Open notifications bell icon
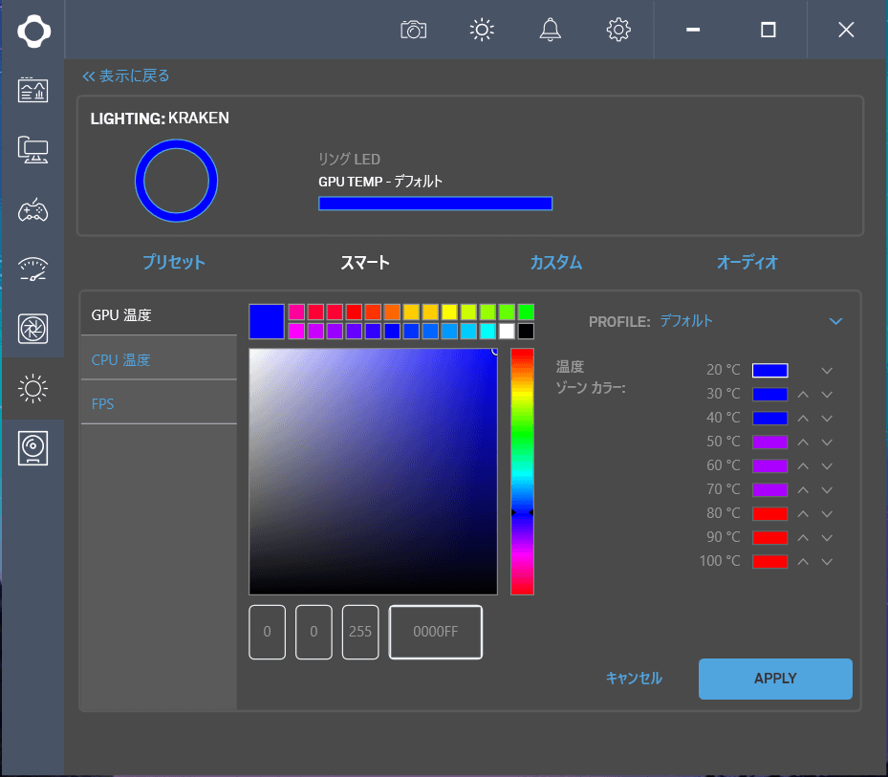Screen dimensions: 888x777 [550, 30]
